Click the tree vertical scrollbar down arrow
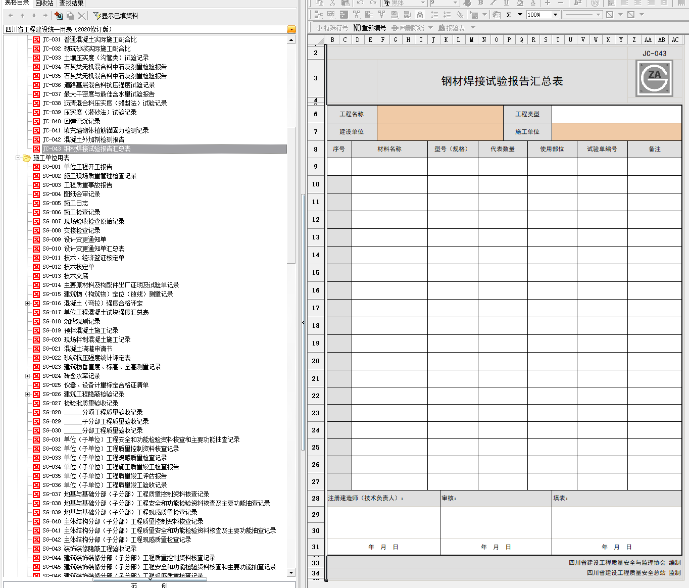This screenshot has height=588, width=689. [x=291, y=572]
